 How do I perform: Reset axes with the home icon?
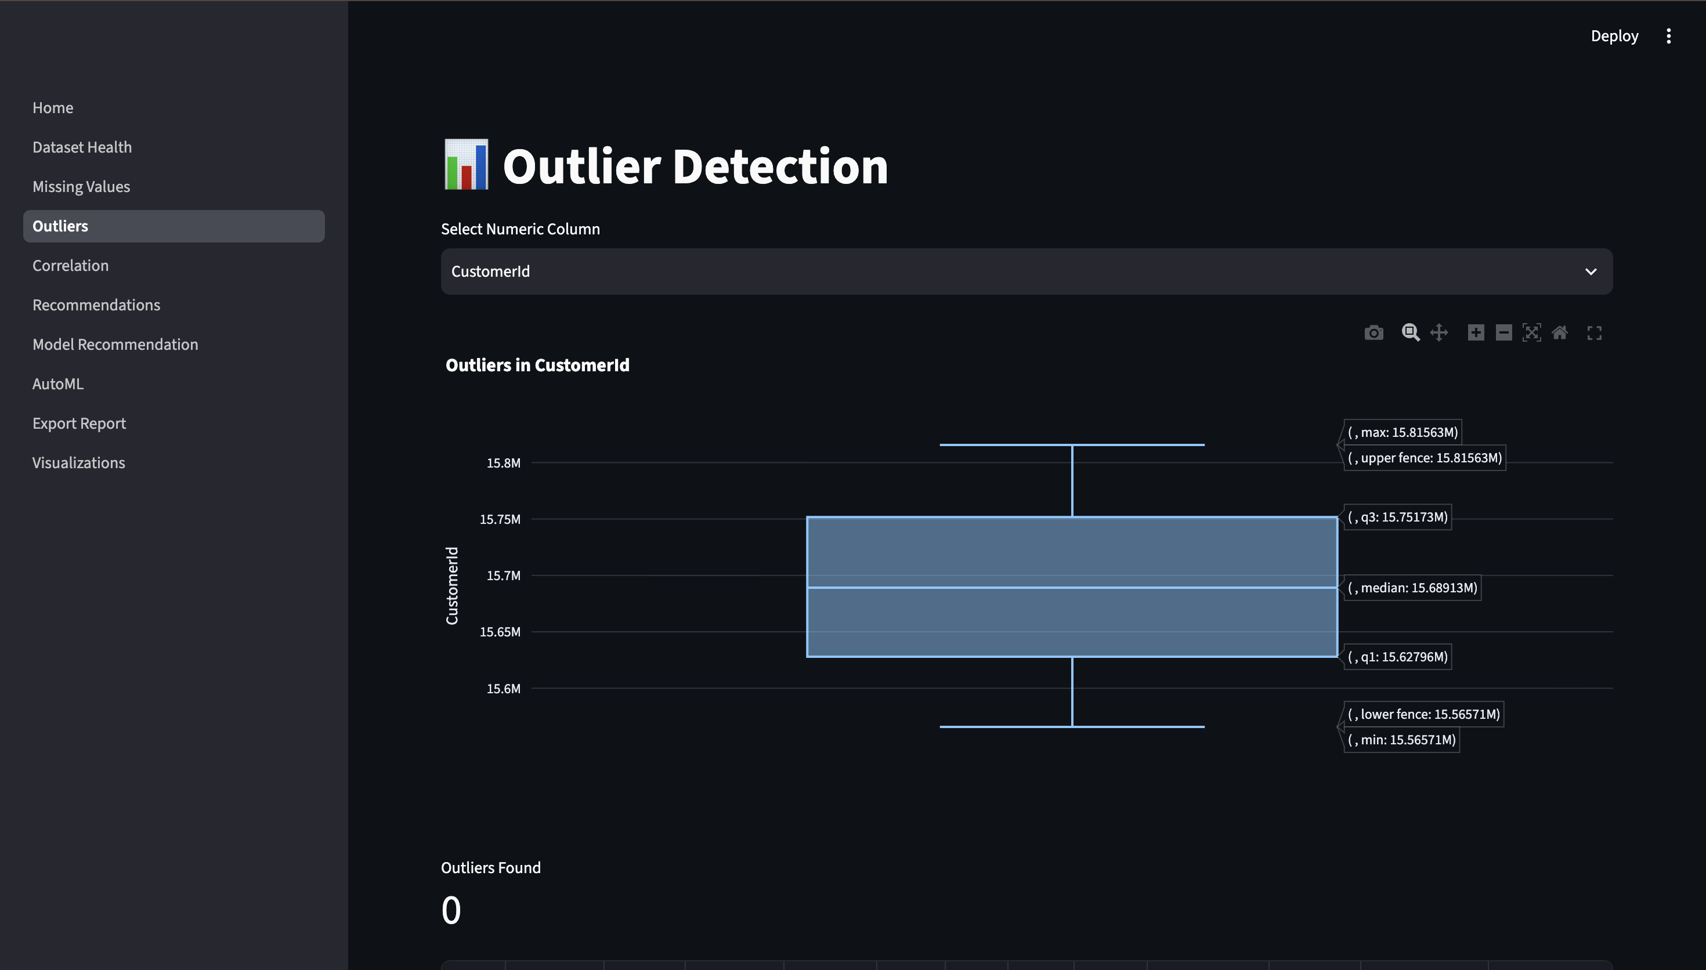pos(1559,332)
